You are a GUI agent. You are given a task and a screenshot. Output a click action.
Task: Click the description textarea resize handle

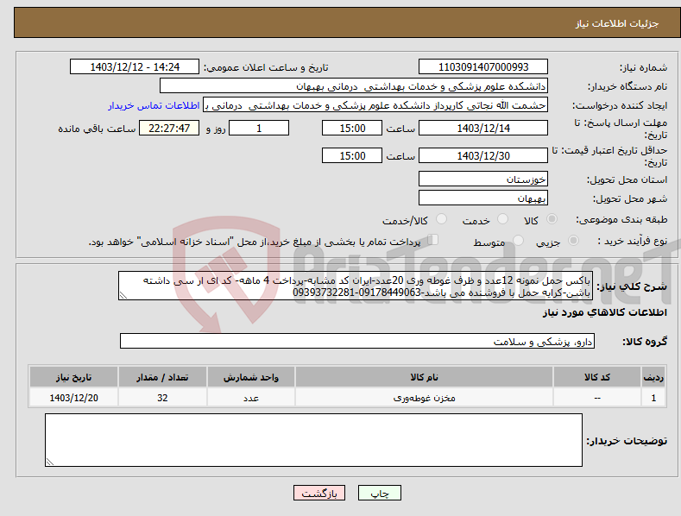click(123, 295)
